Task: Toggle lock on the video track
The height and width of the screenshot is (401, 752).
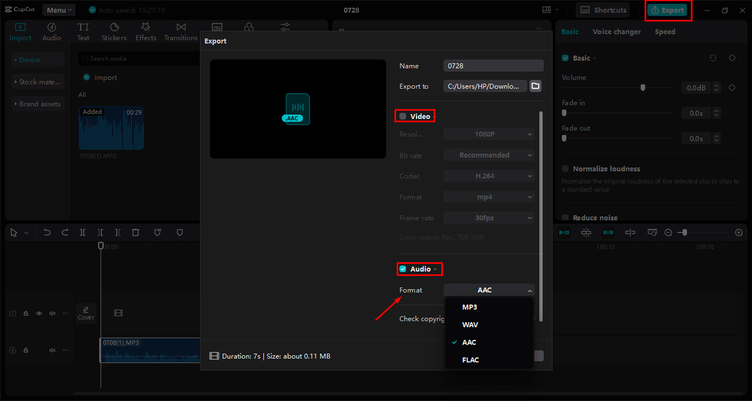Action: 26,313
